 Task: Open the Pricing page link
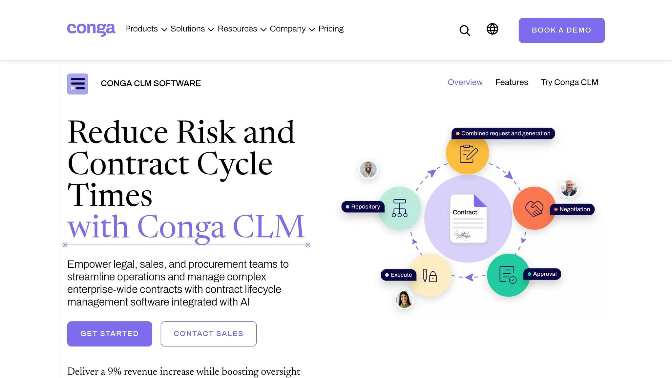click(331, 29)
